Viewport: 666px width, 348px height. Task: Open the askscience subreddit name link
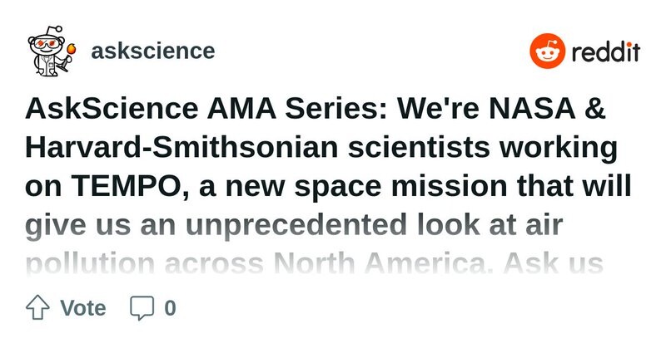point(152,51)
